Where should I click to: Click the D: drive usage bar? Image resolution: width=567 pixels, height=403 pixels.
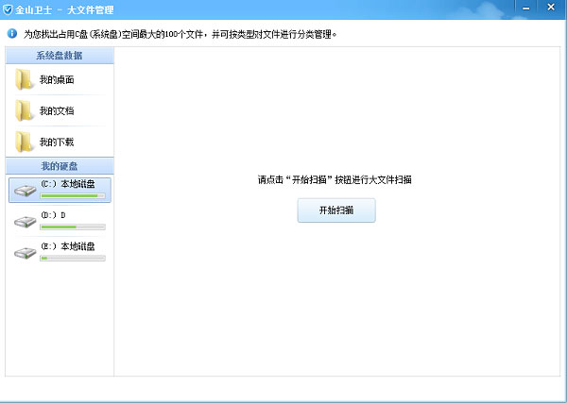coord(73,227)
